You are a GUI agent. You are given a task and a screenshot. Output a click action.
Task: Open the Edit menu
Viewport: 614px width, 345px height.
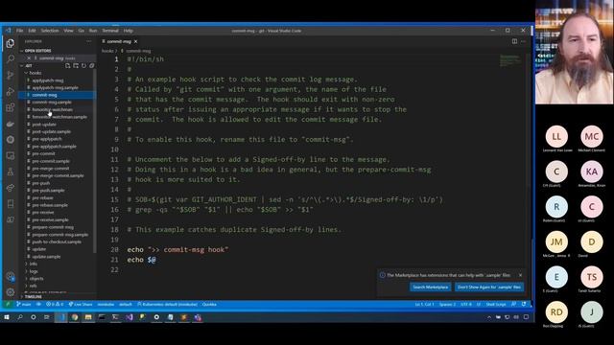32,31
